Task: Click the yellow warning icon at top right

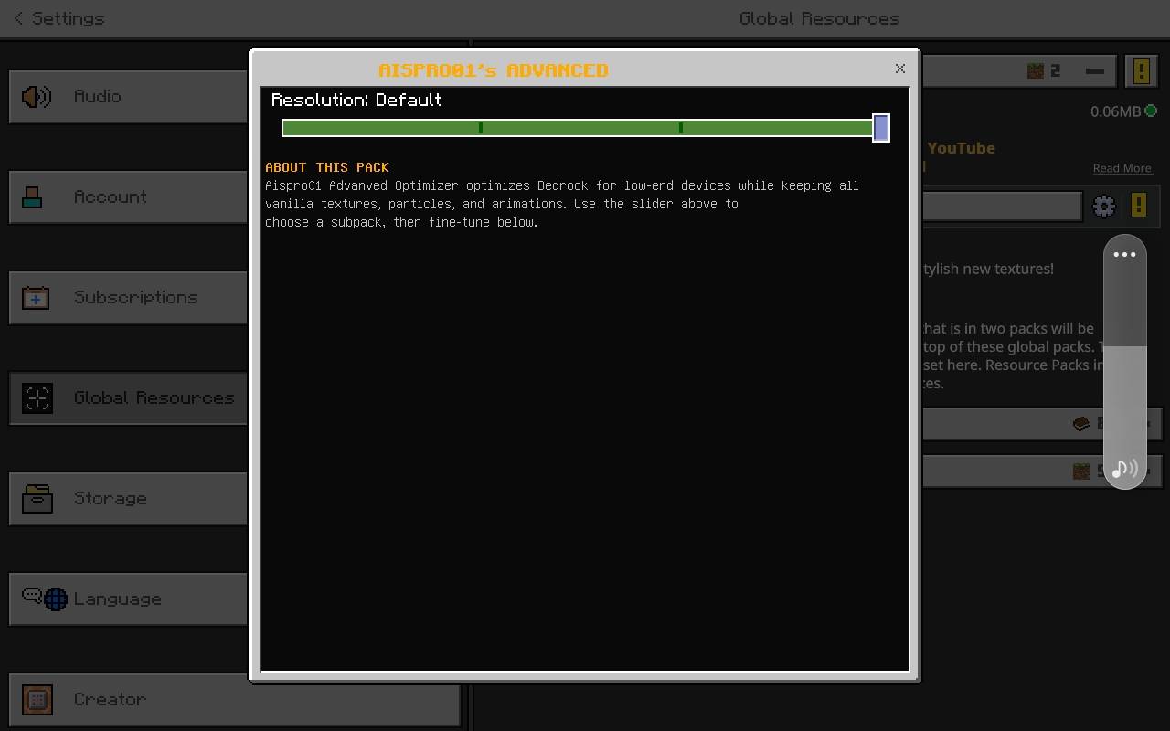Action: point(1142,70)
